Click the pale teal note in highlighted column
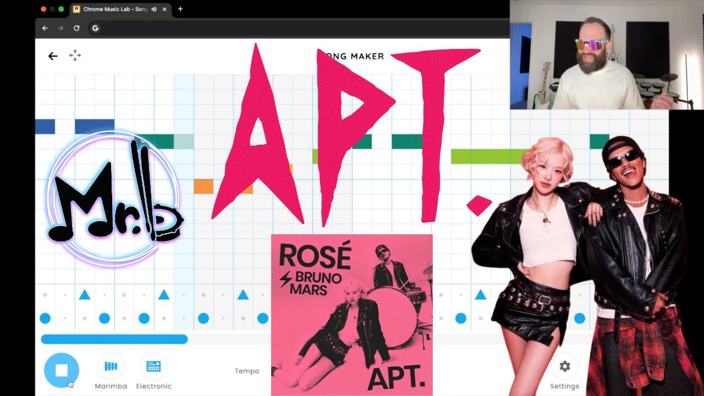The width and height of the screenshot is (704, 396). (184, 141)
